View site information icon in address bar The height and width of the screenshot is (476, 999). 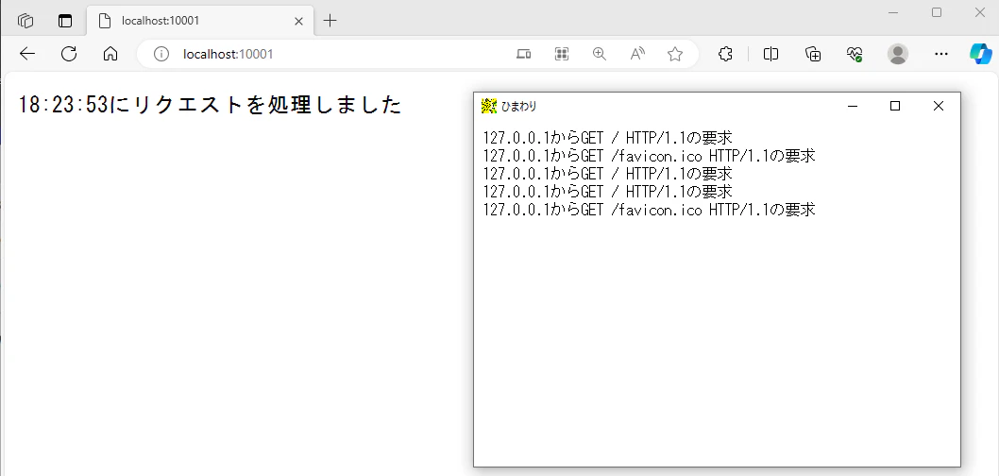[161, 54]
